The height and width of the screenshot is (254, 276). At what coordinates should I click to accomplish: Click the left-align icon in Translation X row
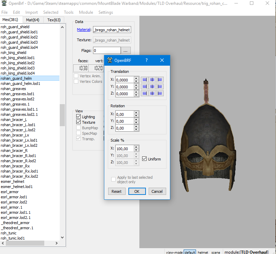point(145,79)
